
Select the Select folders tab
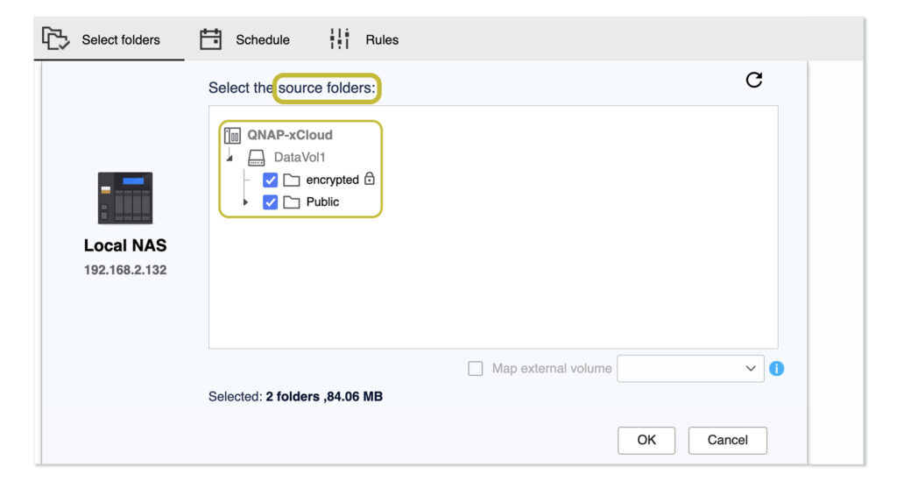tap(102, 39)
